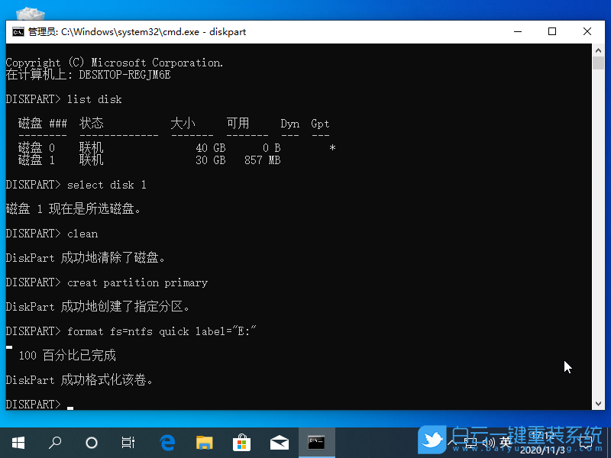The width and height of the screenshot is (611, 458).
Task: Toggle Task View on the taskbar
Action: pyautogui.click(x=128, y=443)
